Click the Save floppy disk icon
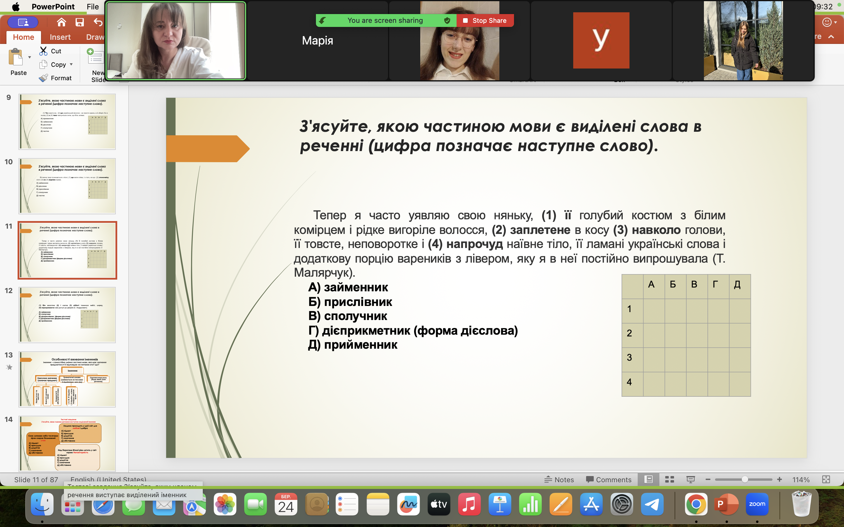 [79, 22]
